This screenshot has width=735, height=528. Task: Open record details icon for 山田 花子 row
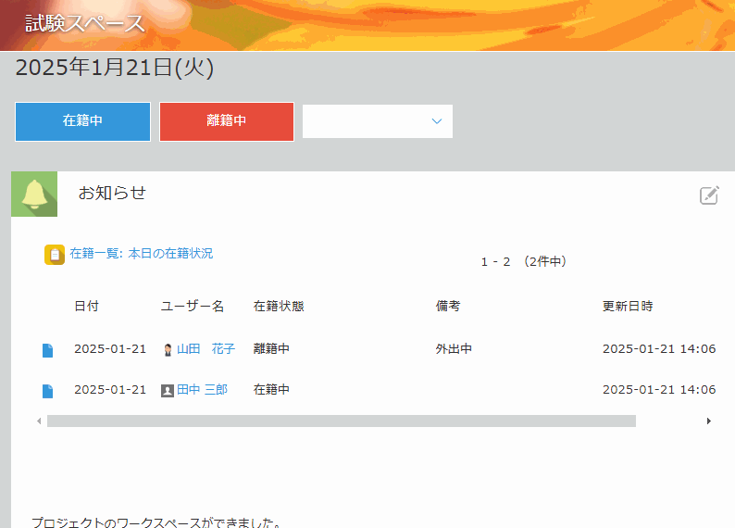48,350
